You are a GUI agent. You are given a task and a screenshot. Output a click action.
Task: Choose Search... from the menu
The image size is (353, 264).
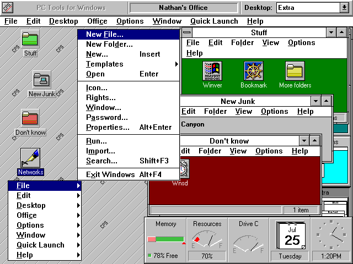pos(129,161)
